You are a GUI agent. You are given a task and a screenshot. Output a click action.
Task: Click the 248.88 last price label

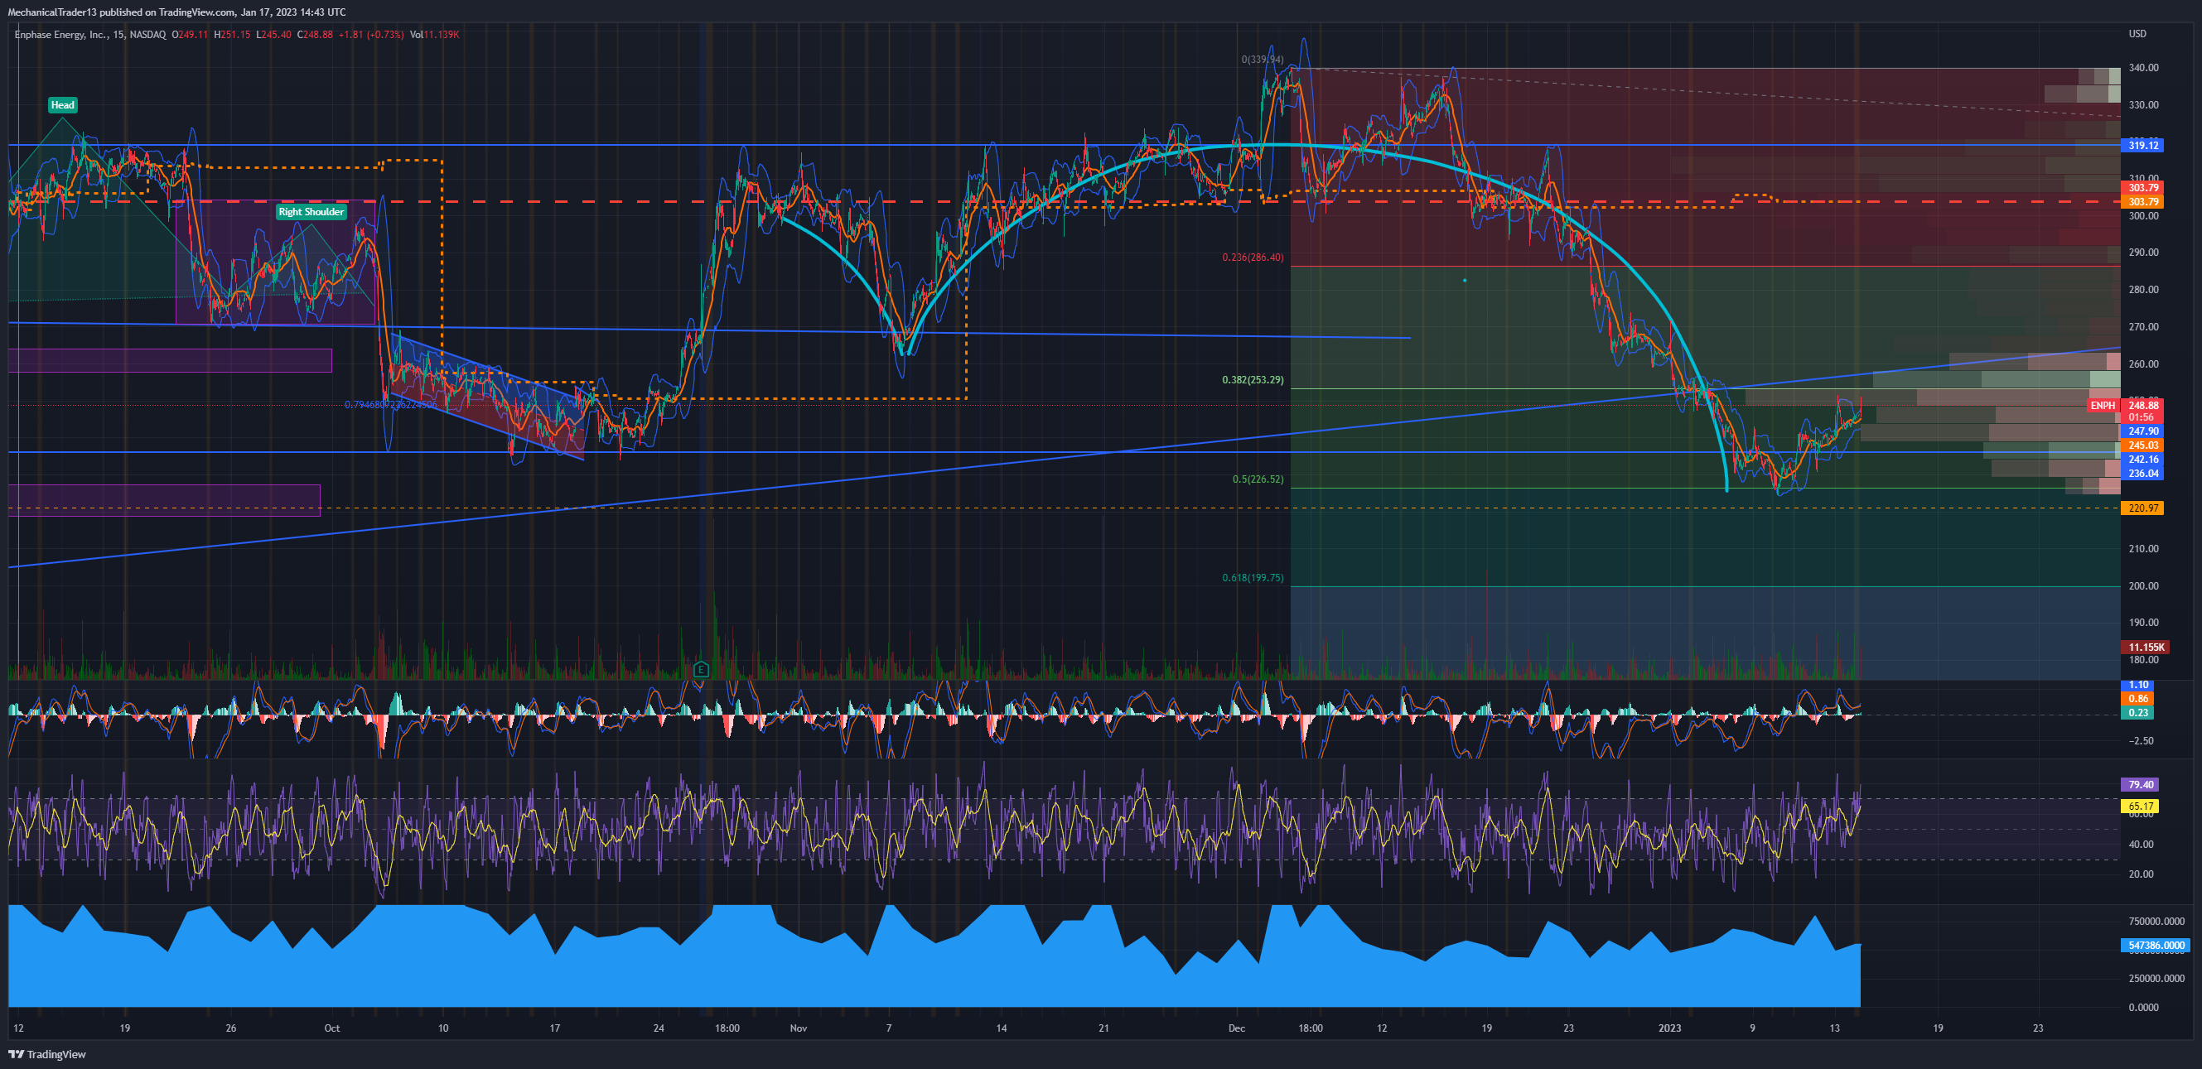point(2142,405)
